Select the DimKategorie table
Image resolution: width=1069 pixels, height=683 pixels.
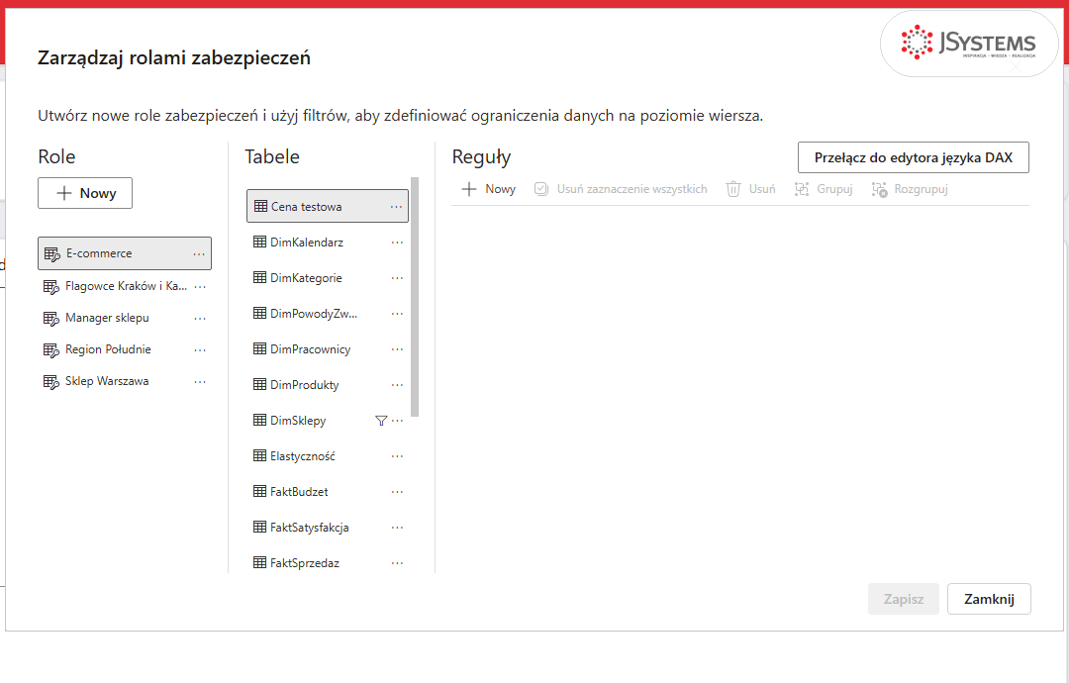[328, 278]
